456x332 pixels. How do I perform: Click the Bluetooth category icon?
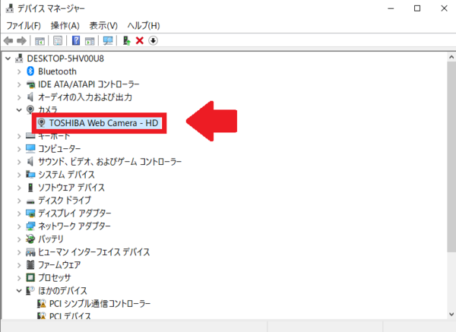[30, 71]
